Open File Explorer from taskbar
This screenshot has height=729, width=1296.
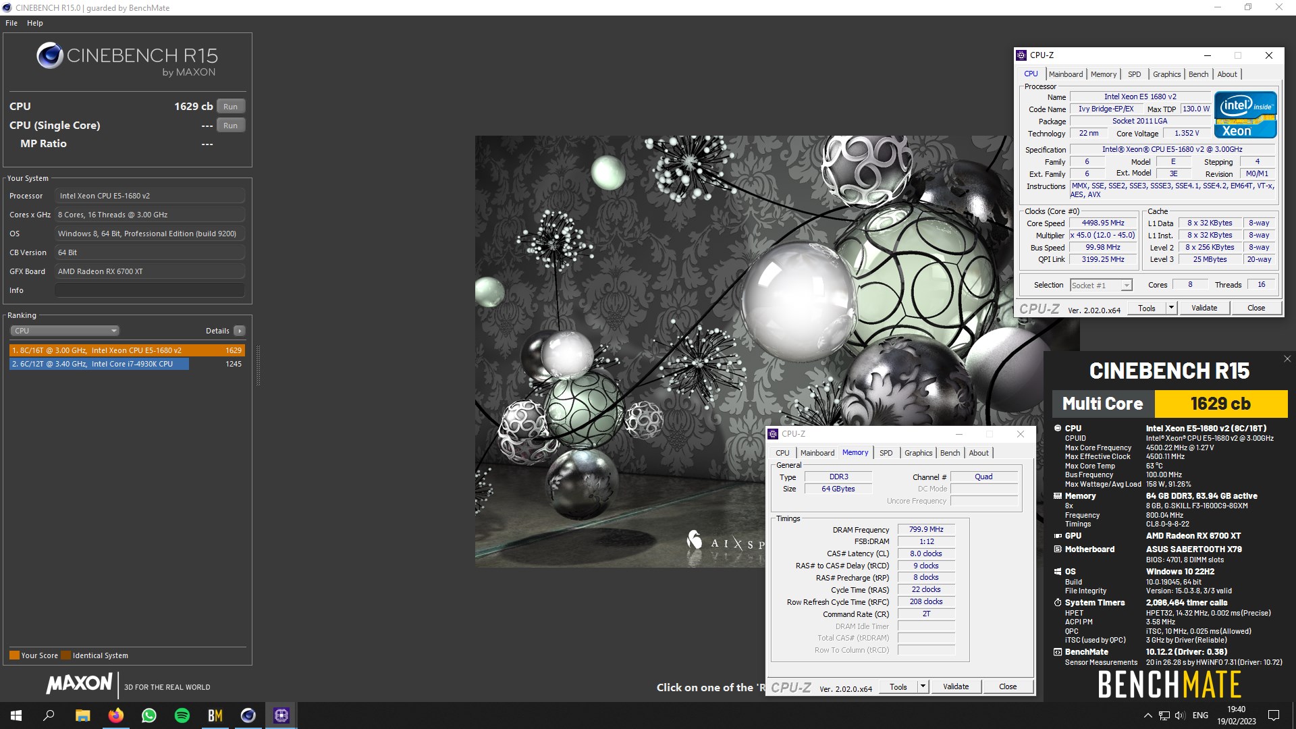[x=82, y=715]
